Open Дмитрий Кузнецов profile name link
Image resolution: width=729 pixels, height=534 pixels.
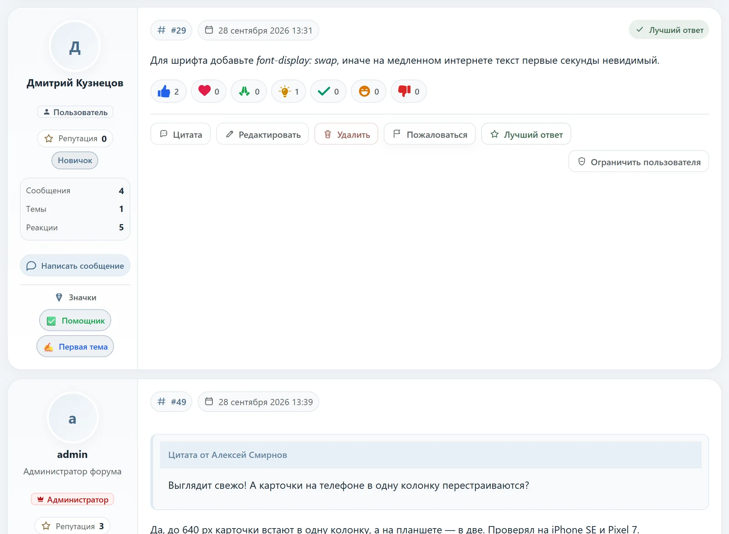tap(75, 83)
